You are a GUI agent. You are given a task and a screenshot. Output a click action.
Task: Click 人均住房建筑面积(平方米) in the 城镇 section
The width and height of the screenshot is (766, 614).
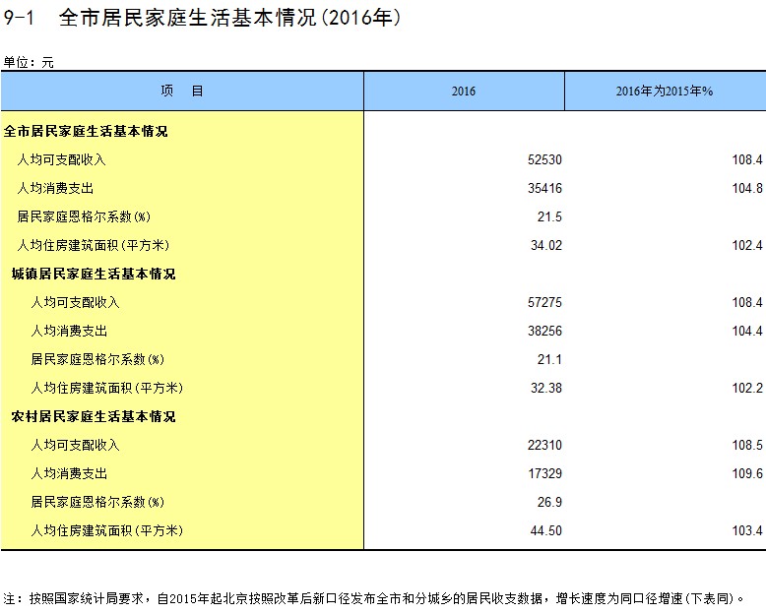106,388
